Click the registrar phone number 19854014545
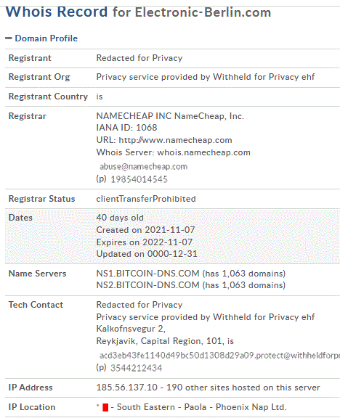This screenshot has height=418, width=340. click(139, 179)
